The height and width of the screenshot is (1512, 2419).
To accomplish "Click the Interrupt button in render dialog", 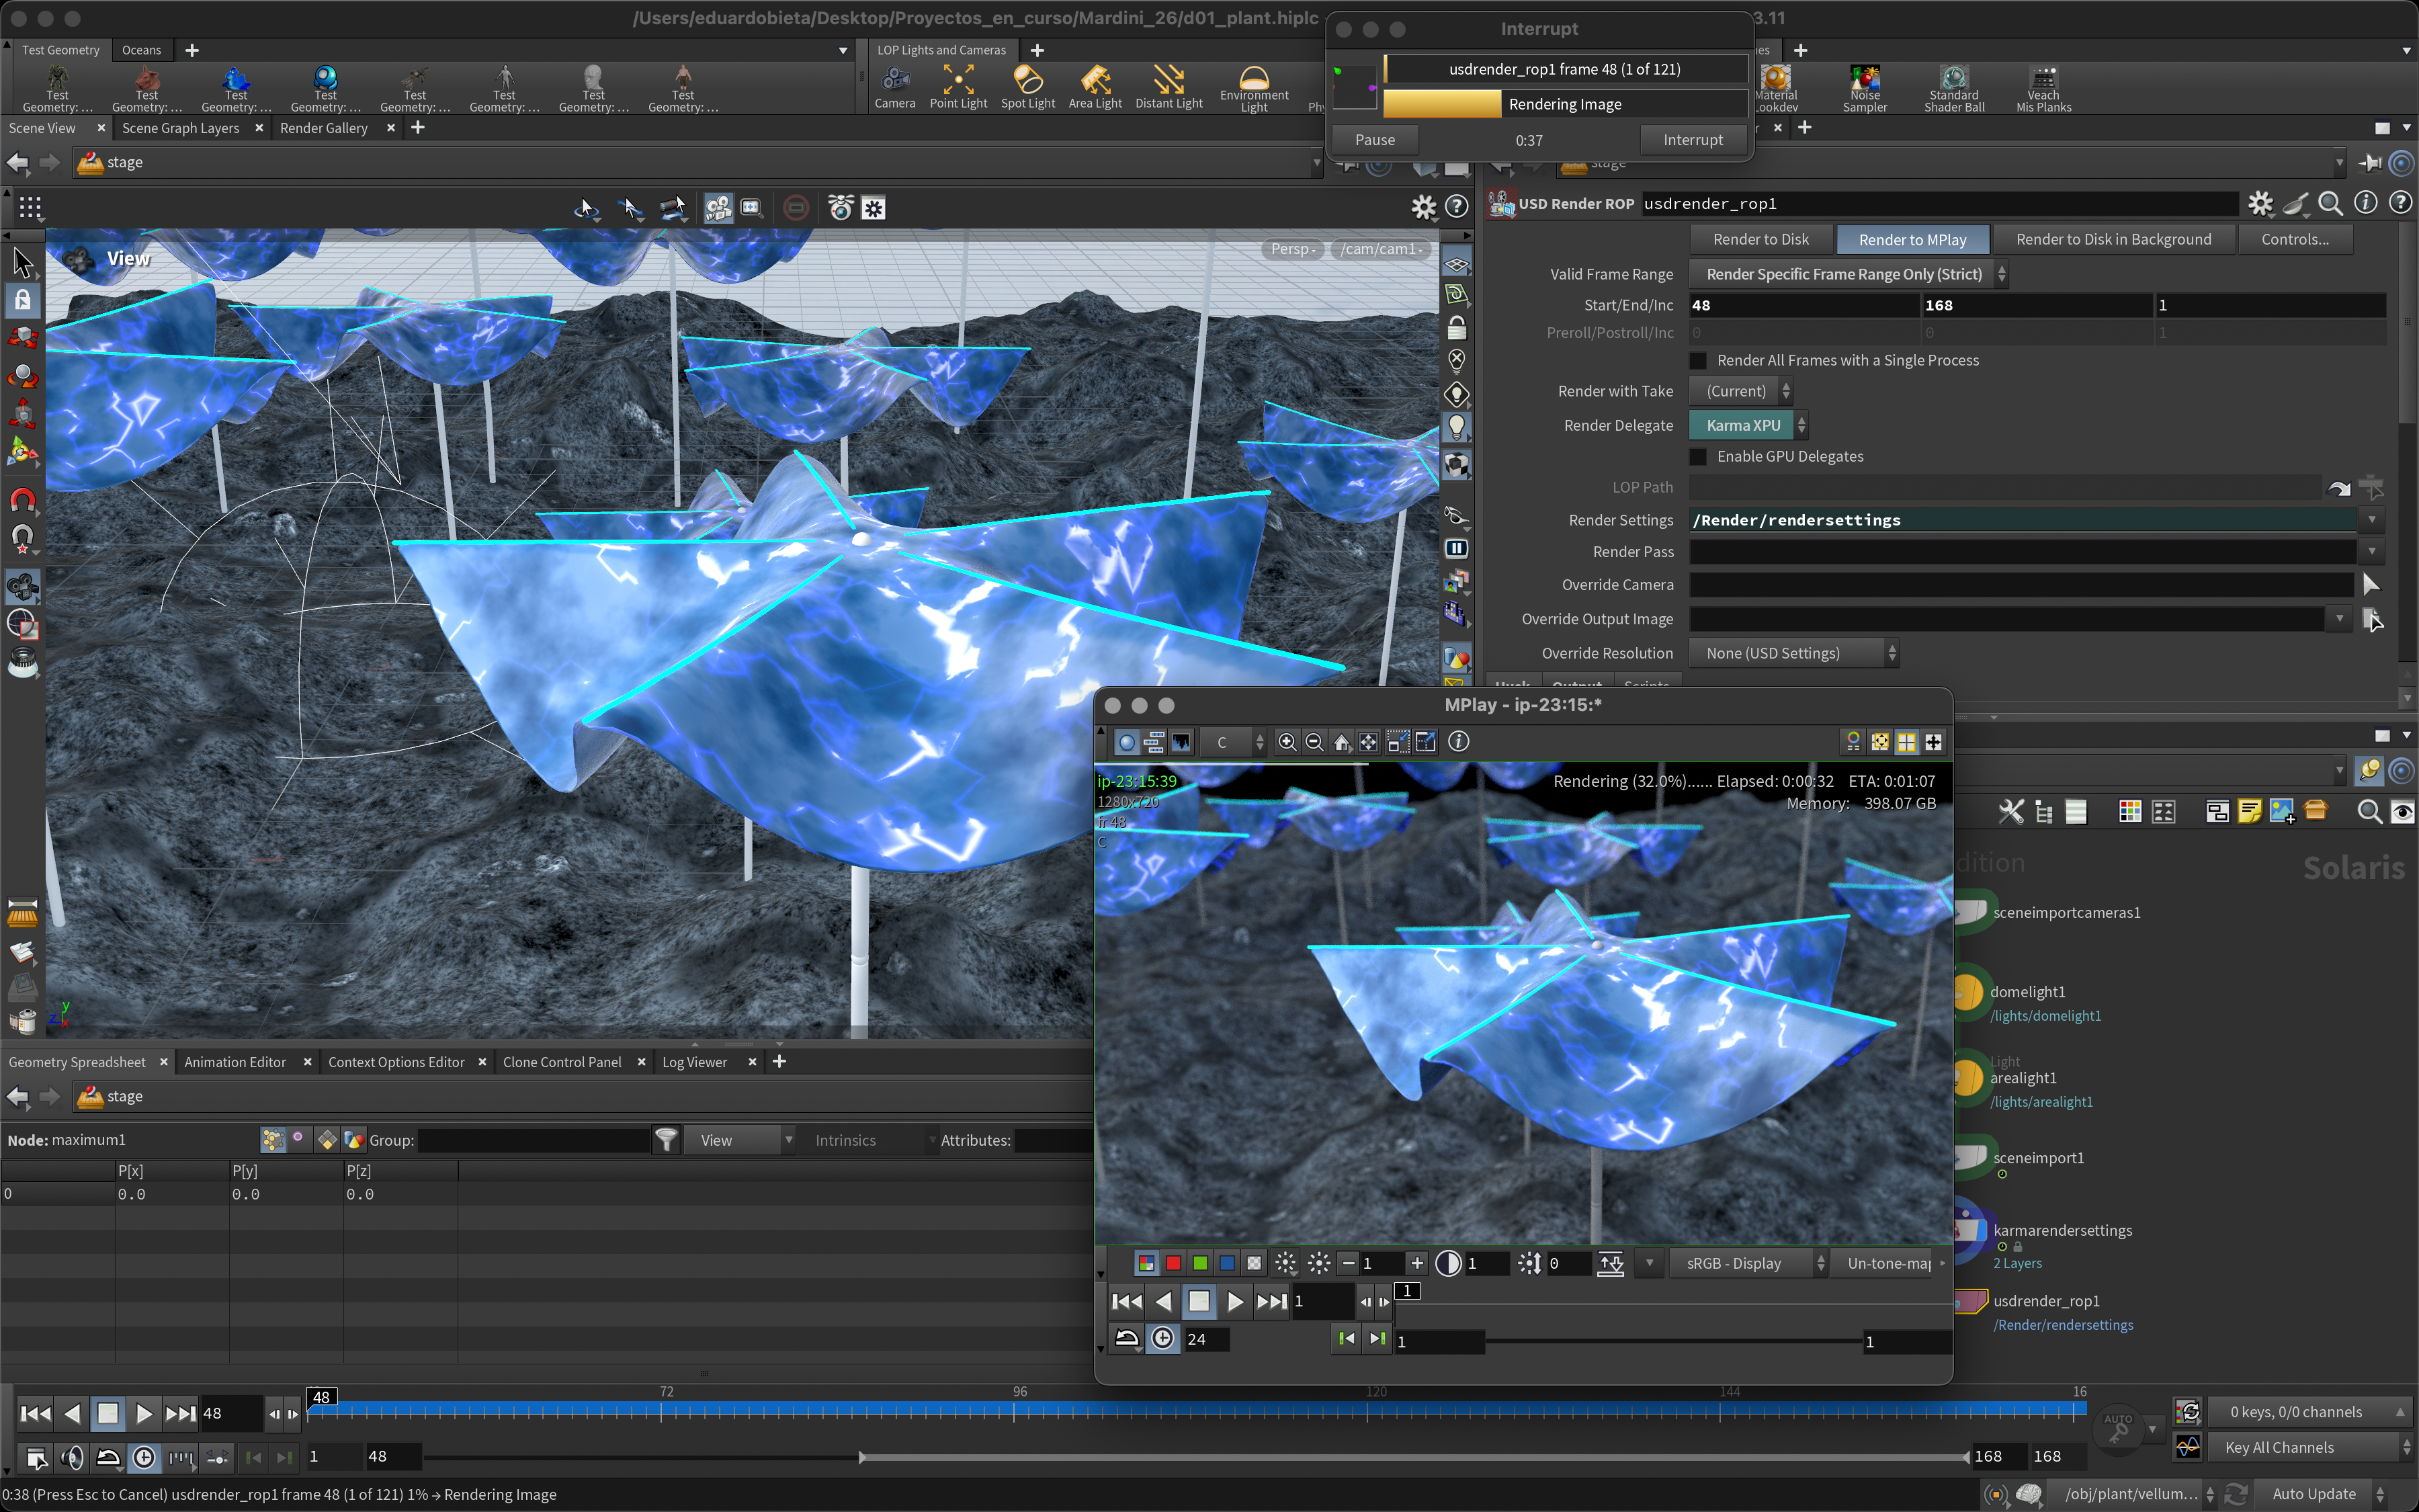I will coord(1693,140).
